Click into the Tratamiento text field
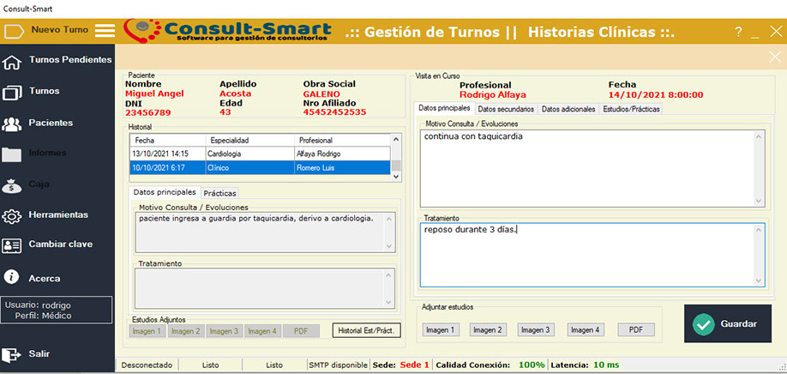The height and width of the screenshot is (374, 787). 592,255
